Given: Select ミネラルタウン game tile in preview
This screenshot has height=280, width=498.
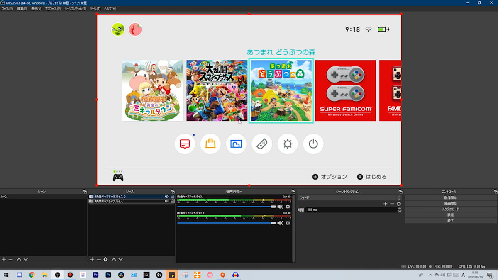Looking at the screenshot, I should pos(153,90).
